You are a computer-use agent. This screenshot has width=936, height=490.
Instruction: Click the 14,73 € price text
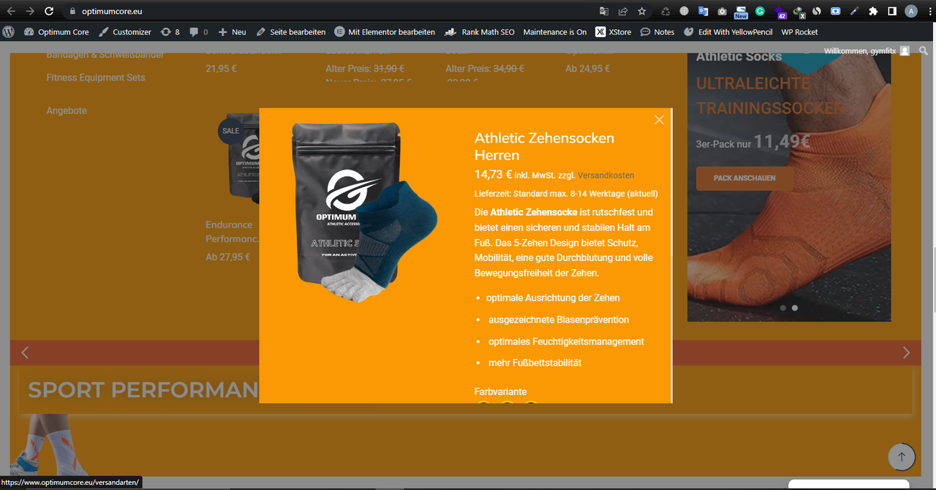[x=494, y=174]
